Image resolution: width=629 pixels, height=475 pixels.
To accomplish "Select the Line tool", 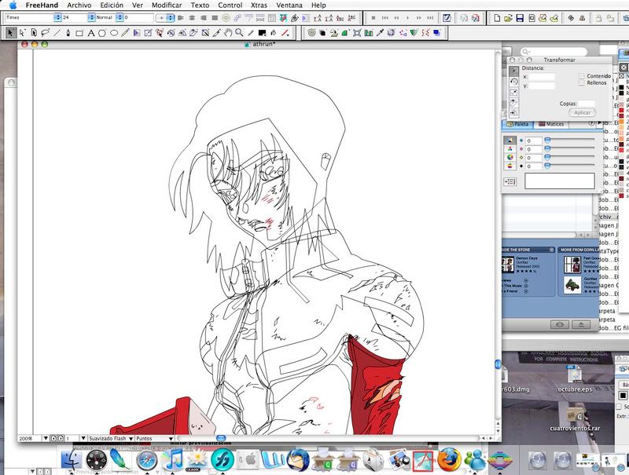I will pos(57,33).
